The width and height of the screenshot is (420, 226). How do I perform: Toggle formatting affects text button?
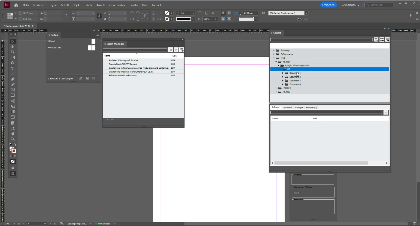click(15, 156)
